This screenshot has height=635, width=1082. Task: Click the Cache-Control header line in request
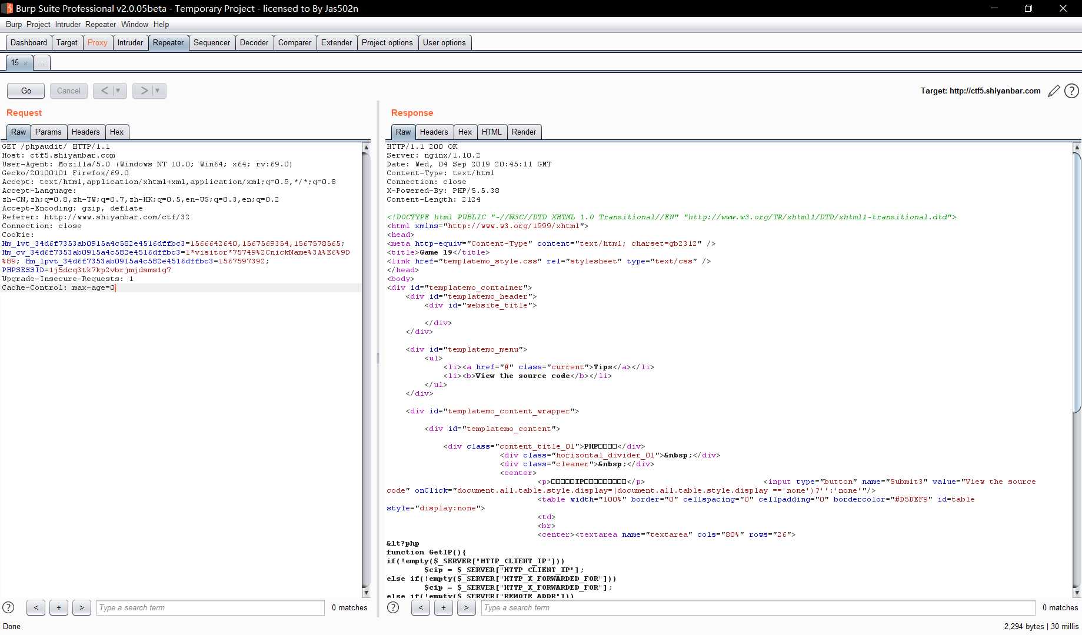tap(59, 288)
